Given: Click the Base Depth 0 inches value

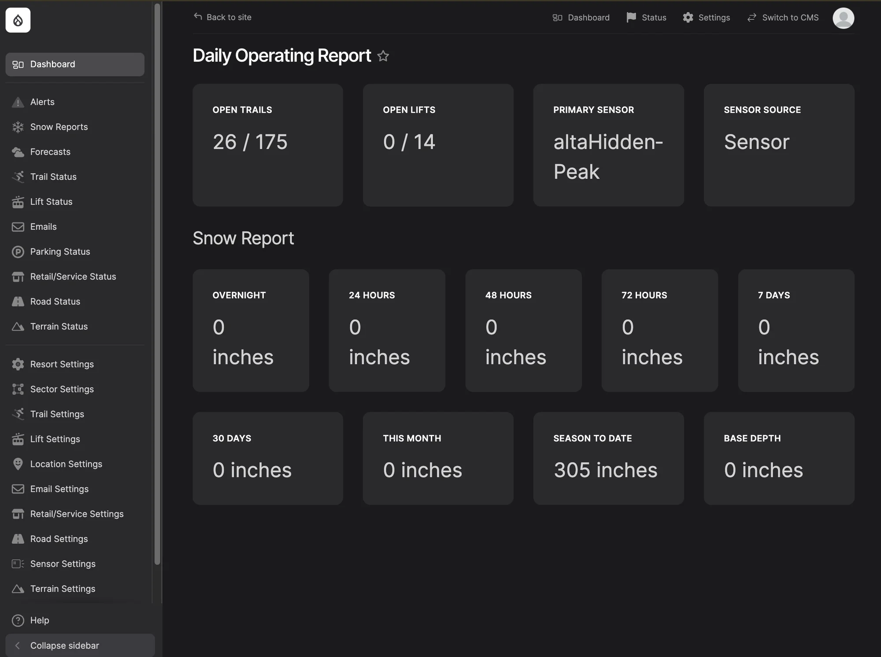Looking at the screenshot, I should 763,470.
